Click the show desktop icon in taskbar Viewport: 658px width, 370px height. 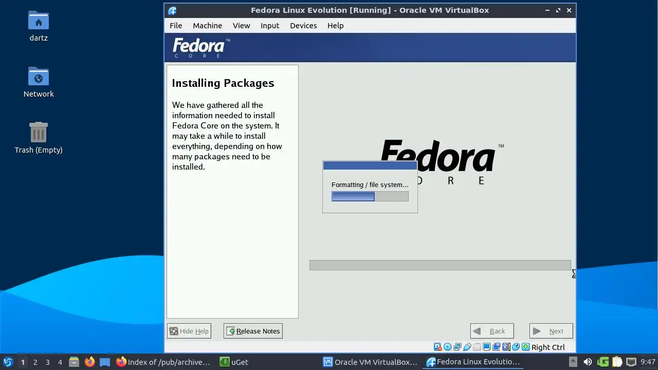pos(105,362)
